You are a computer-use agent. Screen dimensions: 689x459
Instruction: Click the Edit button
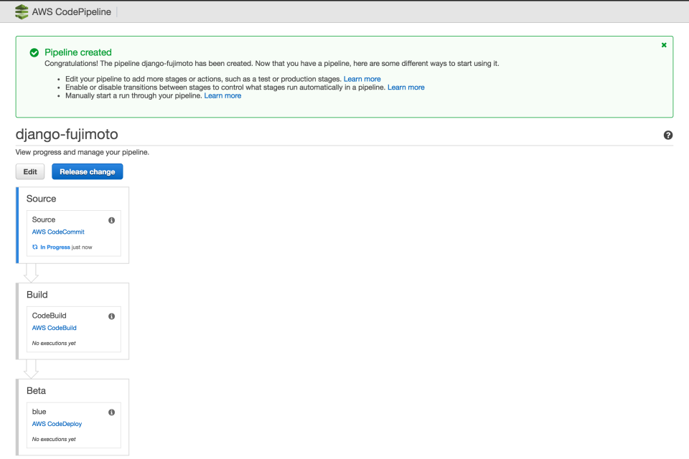tap(29, 171)
